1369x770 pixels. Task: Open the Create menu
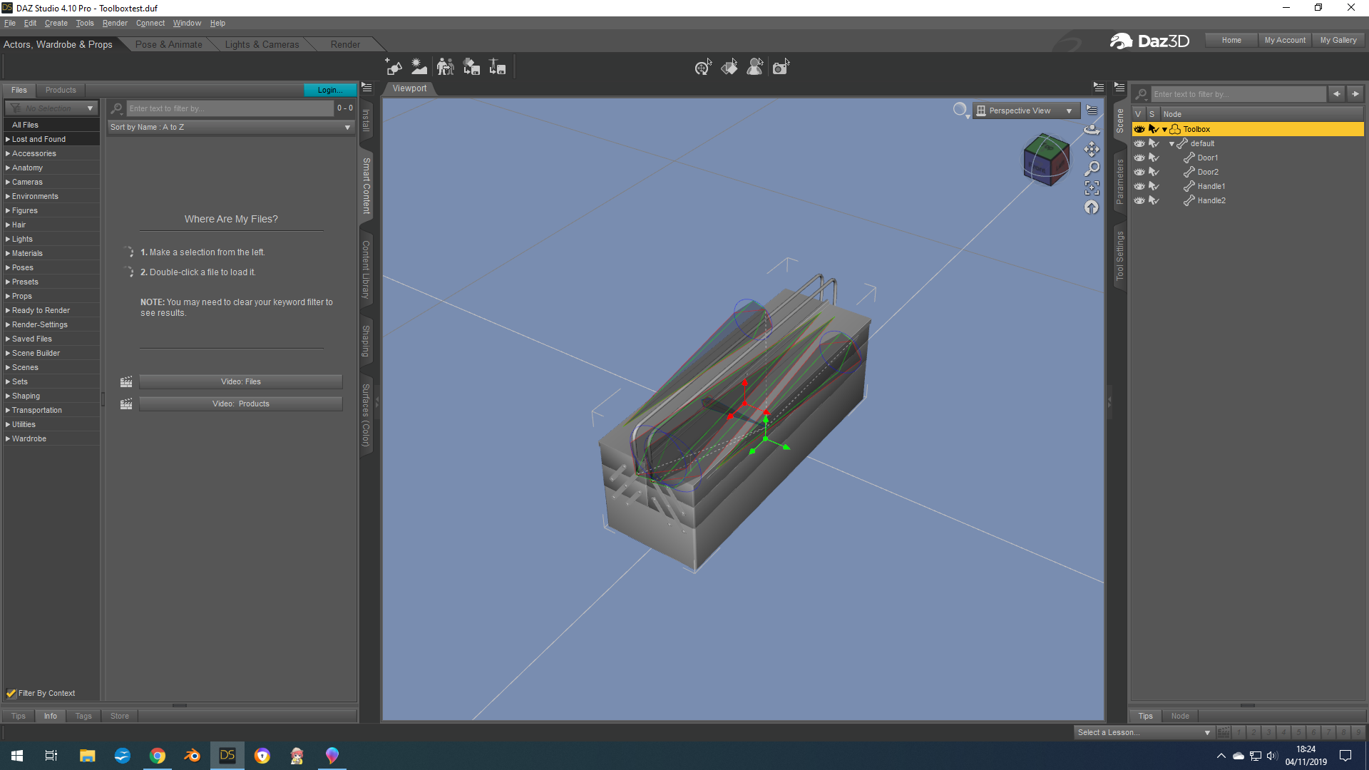pyautogui.click(x=56, y=23)
